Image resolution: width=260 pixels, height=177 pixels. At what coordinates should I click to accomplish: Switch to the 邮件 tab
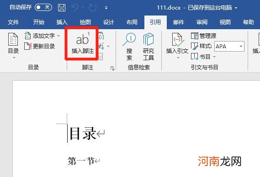[x=179, y=22]
